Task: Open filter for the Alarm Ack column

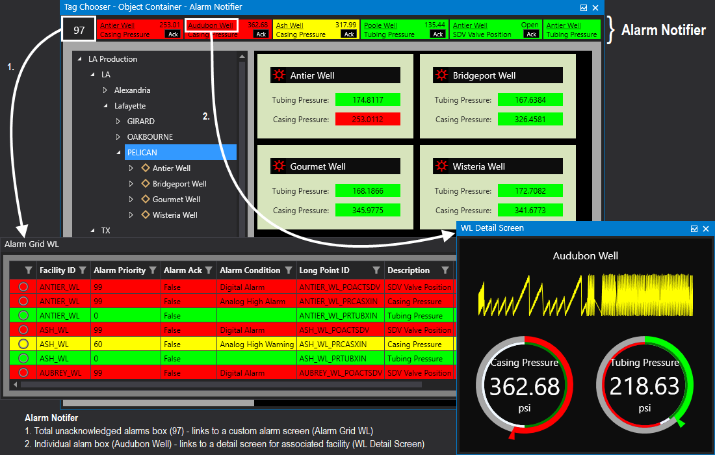Action: [x=209, y=270]
